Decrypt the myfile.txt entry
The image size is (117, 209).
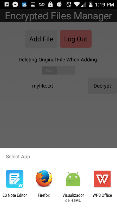click(102, 86)
